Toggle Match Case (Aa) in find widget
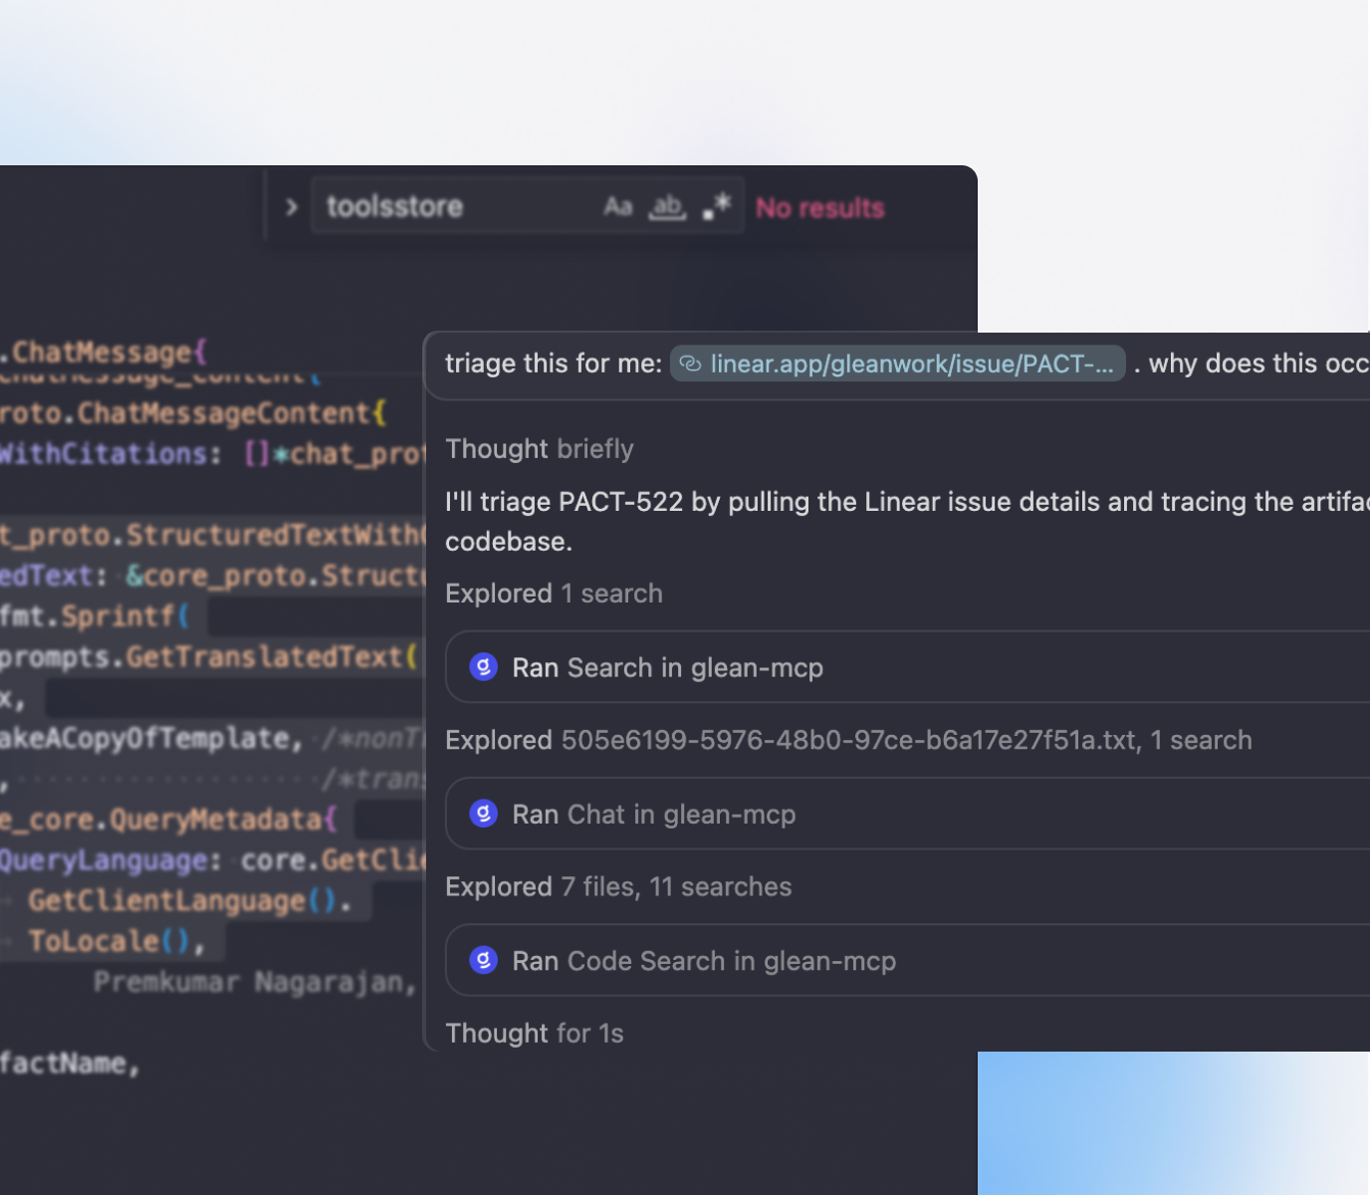The height and width of the screenshot is (1195, 1370). (x=618, y=206)
